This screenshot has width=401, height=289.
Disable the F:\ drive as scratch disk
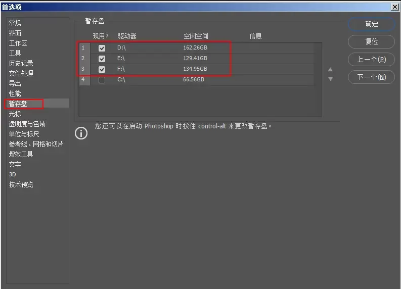102,69
